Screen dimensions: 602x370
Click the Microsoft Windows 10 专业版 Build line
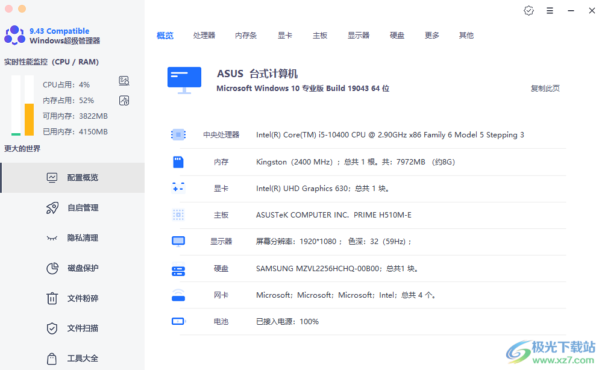click(x=303, y=88)
